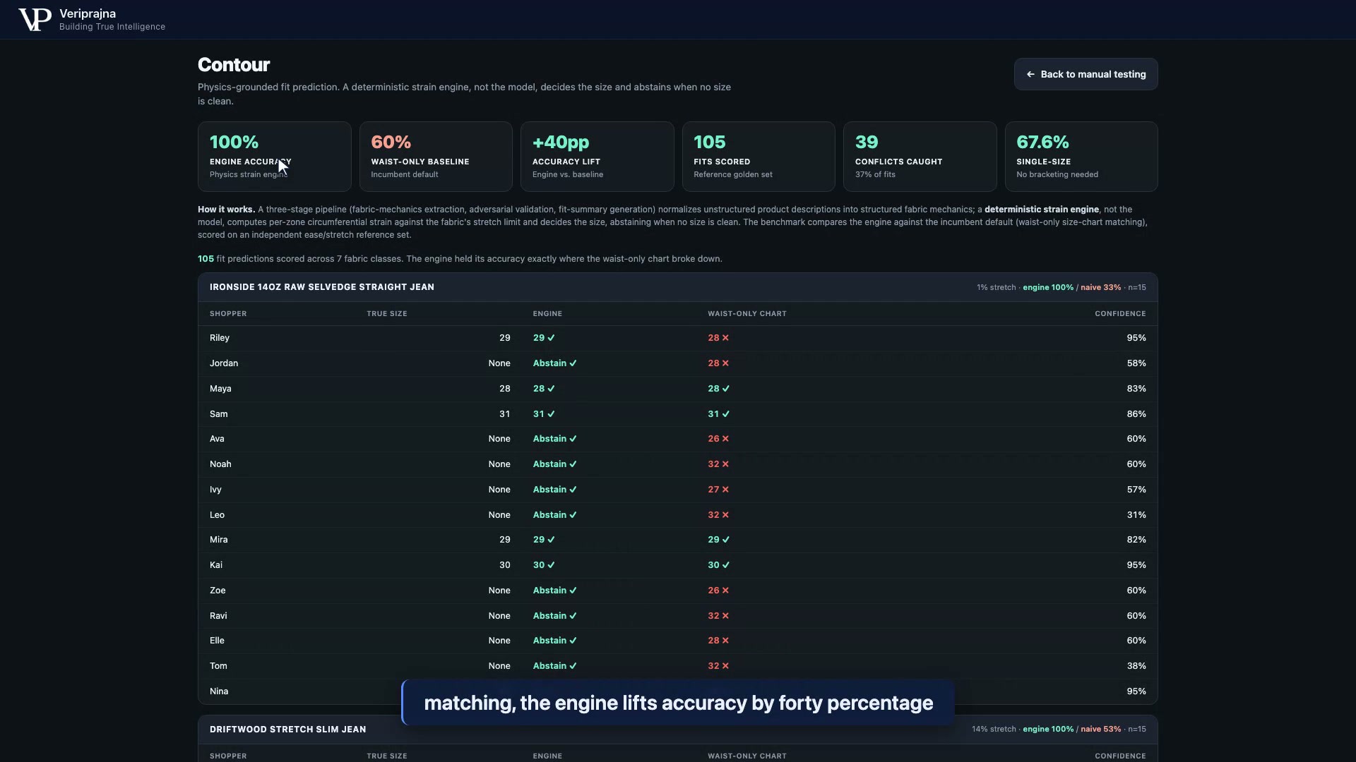The height and width of the screenshot is (762, 1356).
Task: Click Ivy's confidence value 57%
Action: click(1136, 490)
